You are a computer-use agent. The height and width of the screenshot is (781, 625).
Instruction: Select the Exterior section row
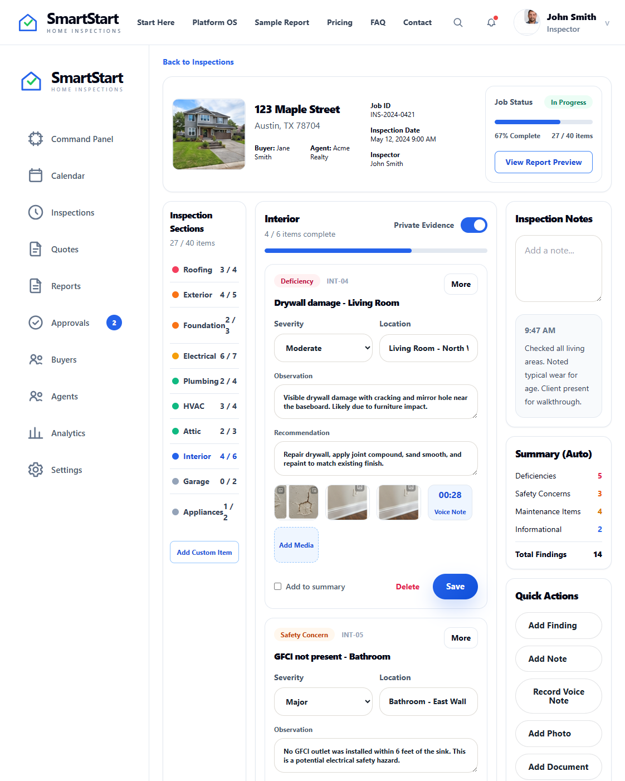[x=204, y=295]
